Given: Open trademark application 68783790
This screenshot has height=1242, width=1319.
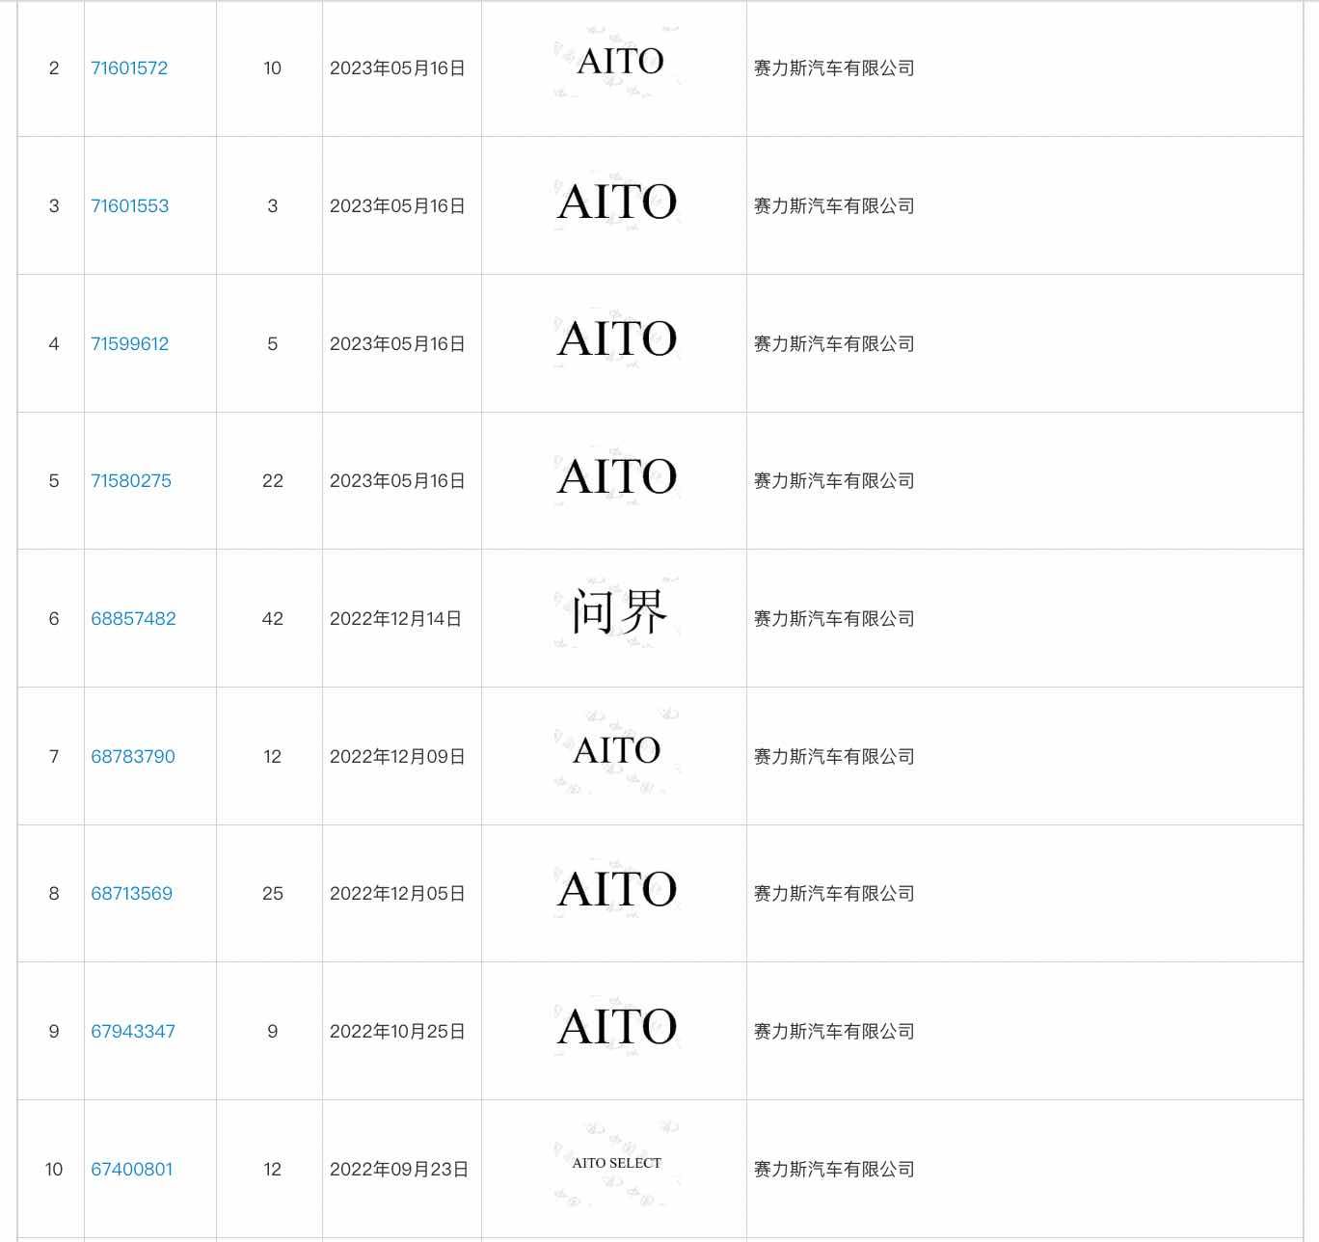Looking at the screenshot, I should 133,757.
